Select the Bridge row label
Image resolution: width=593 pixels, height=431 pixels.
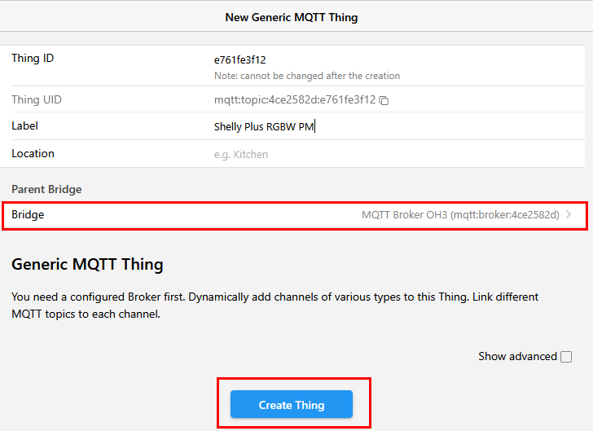28,214
